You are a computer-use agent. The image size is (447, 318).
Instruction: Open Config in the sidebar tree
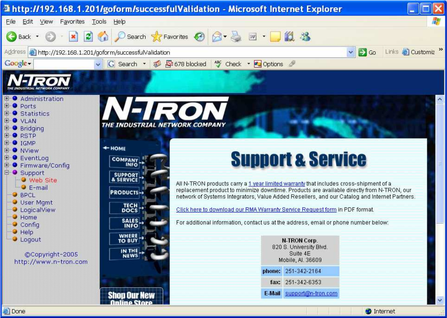coord(30,225)
